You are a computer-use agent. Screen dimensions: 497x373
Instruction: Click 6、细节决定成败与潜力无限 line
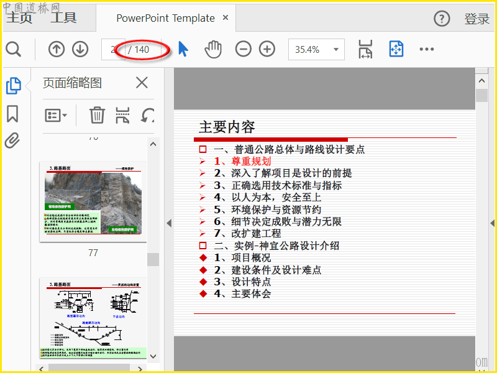[x=278, y=221]
